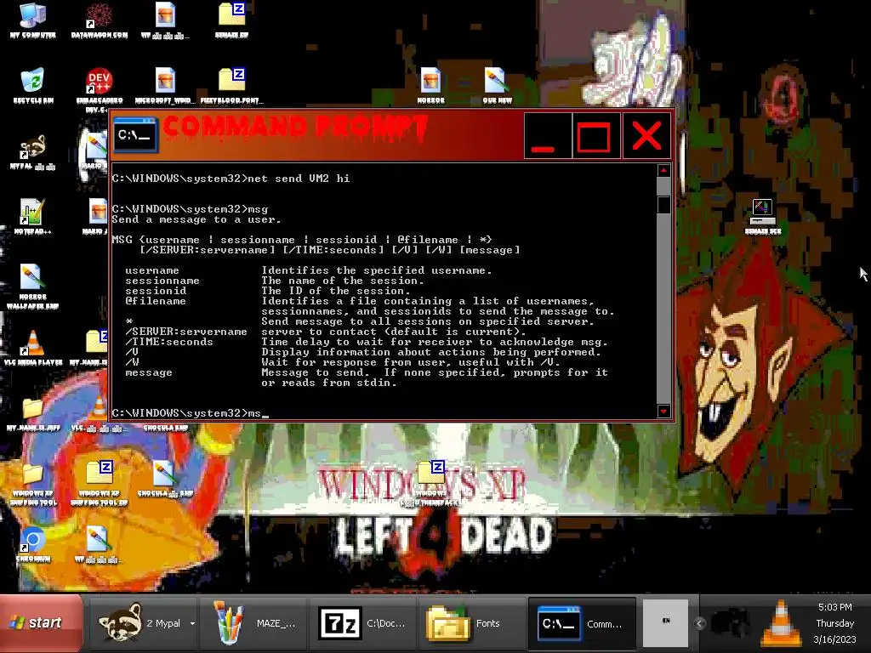871x653 pixels.
Task: Switch to the 2 Mypal taskbar group
Action: click(x=142, y=623)
